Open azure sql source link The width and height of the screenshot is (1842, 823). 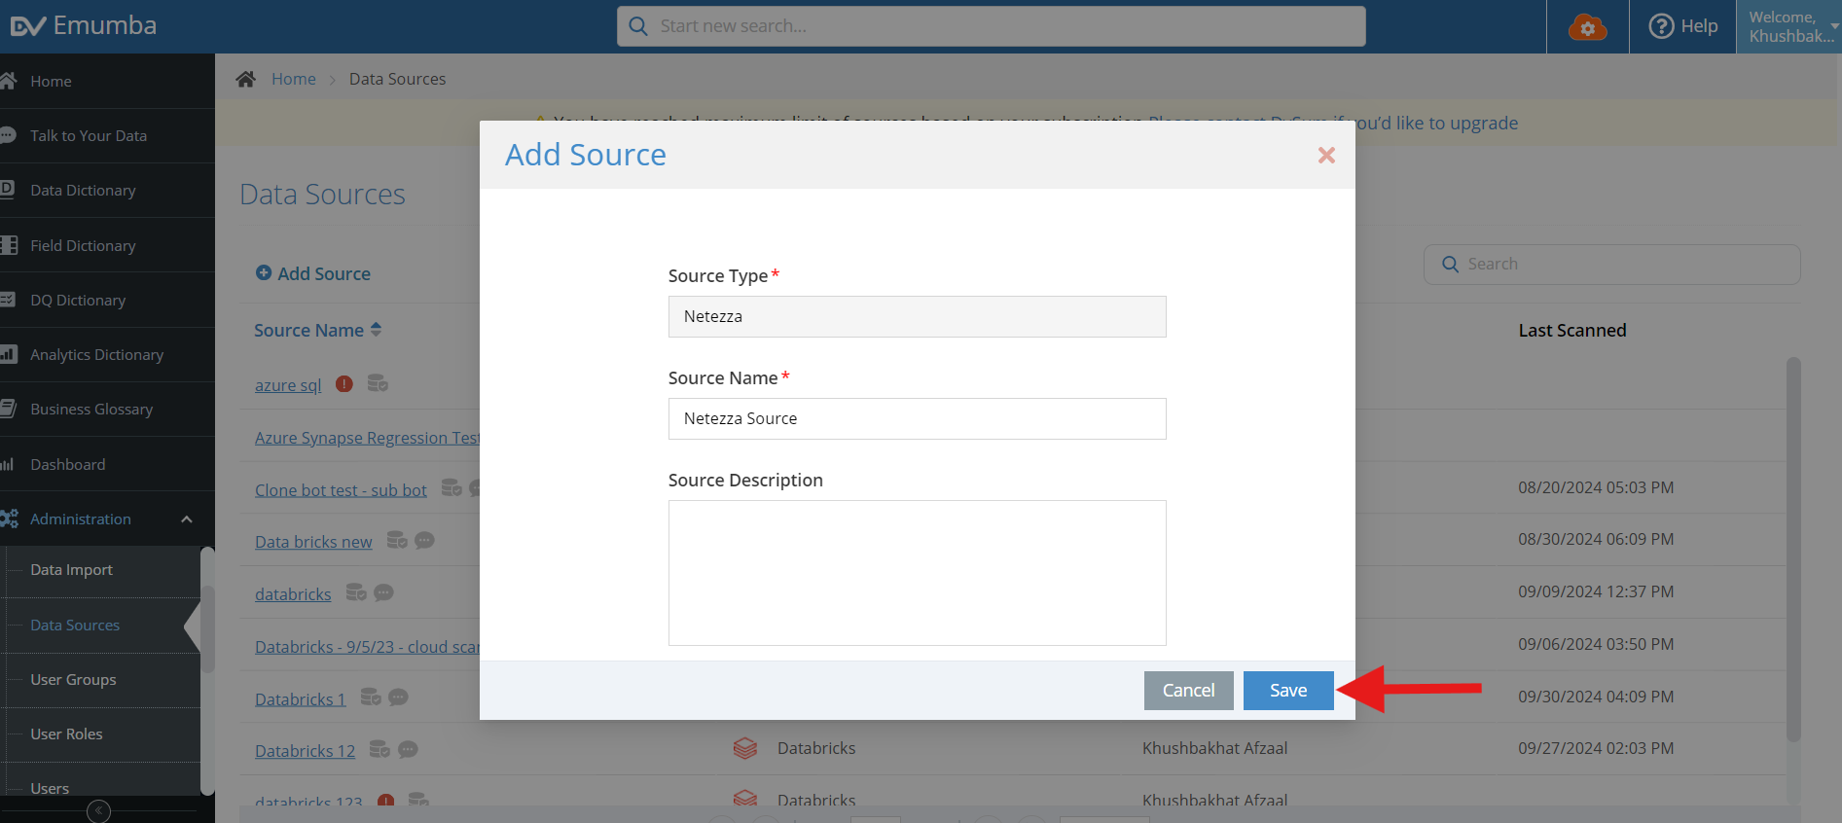288,385
